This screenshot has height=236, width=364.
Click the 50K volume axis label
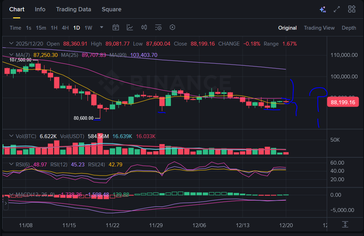click(335, 140)
